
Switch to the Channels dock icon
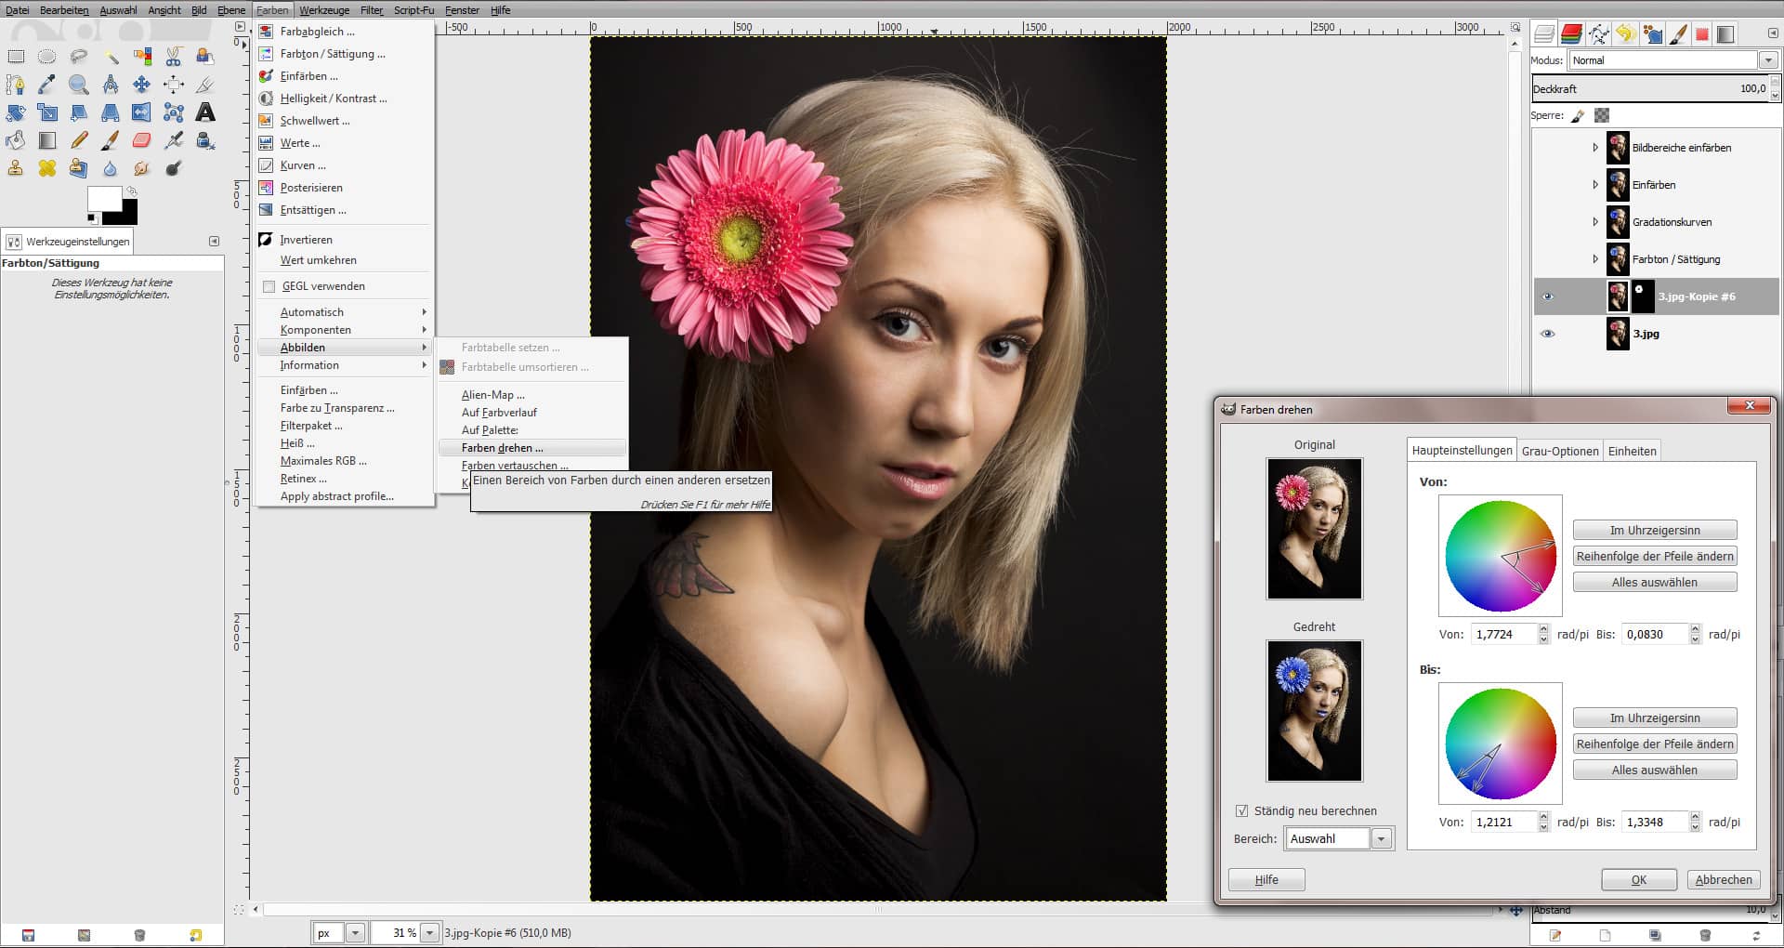[1572, 34]
